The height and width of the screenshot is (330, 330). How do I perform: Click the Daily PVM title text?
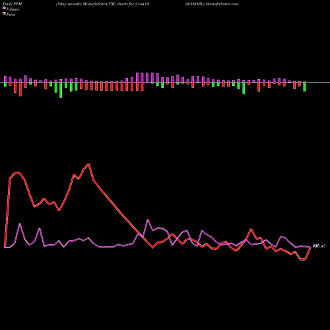pos(13,4)
